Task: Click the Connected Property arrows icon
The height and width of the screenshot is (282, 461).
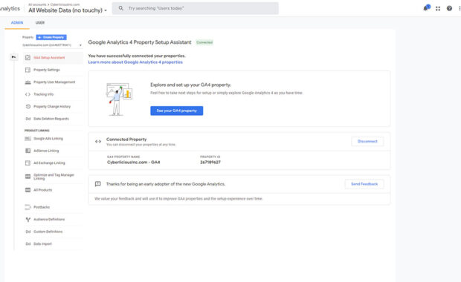Action: point(98,142)
